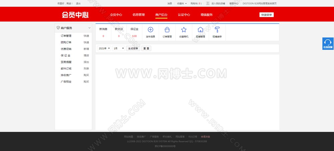This screenshot has width=334, height=151.
Task: Open the 购物车 cart link
Action: click(196, 3)
